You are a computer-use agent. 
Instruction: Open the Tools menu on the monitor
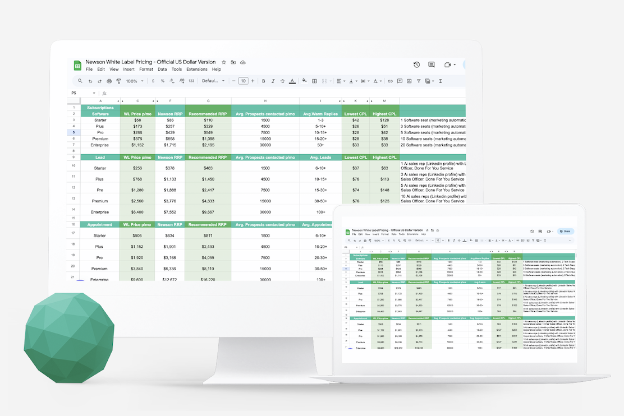pyautogui.click(x=177, y=69)
